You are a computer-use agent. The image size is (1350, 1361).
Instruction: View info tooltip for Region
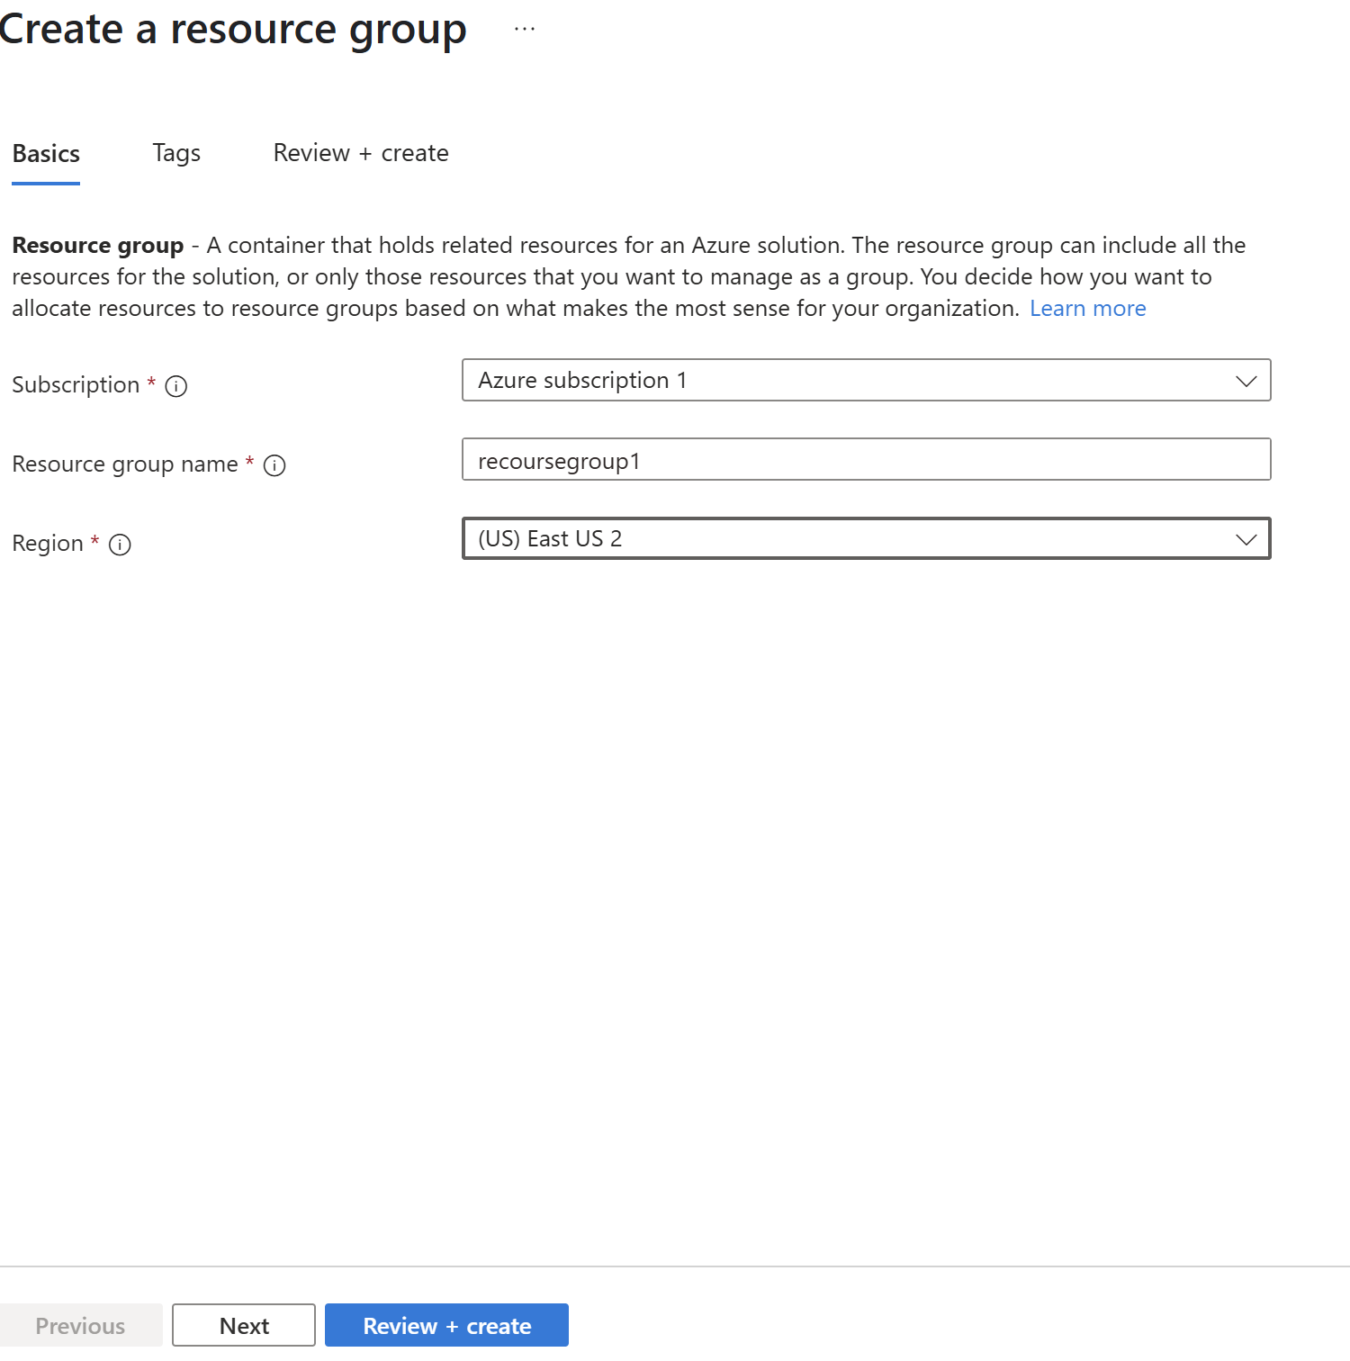(120, 545)
